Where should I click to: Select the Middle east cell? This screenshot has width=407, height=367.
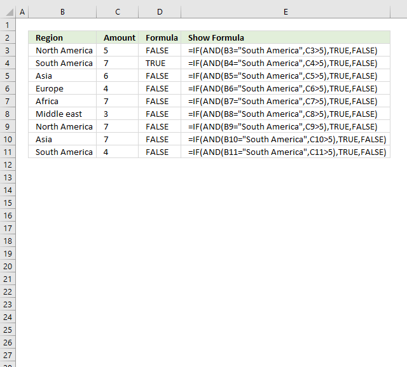(x=62, y=114)
